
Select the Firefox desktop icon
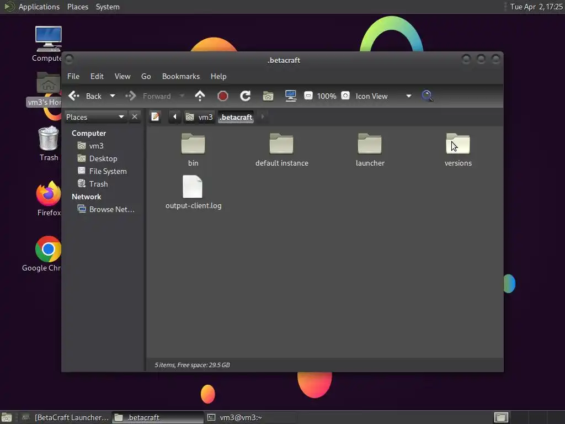(x=49, y=198)
